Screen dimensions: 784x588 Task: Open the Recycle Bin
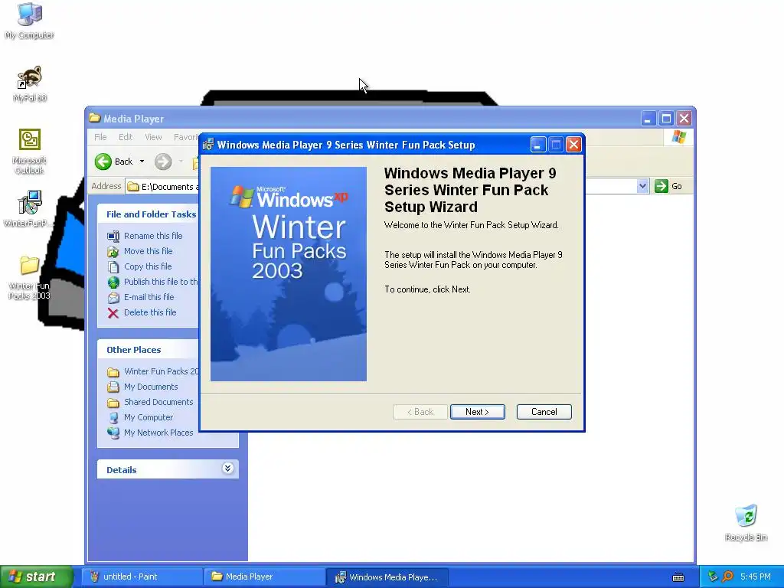[746, 522]
